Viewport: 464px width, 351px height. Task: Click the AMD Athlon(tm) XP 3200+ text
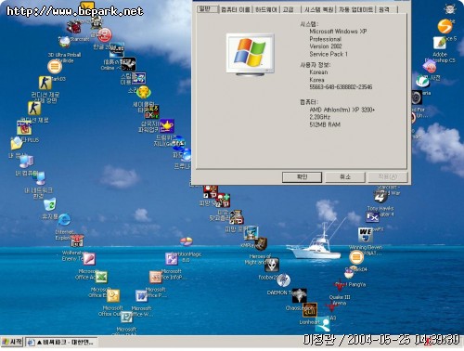(x=342, y=110)
